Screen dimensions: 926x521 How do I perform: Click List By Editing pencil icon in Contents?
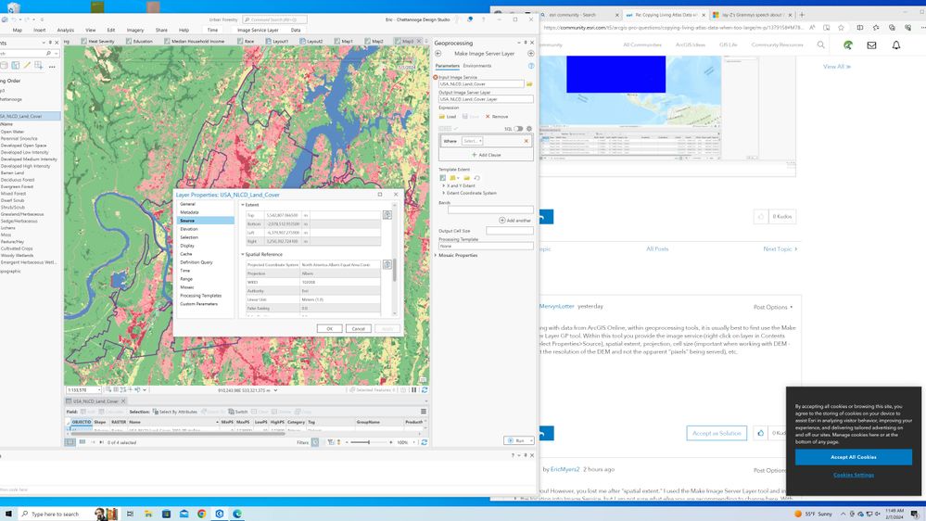point(27,66)
